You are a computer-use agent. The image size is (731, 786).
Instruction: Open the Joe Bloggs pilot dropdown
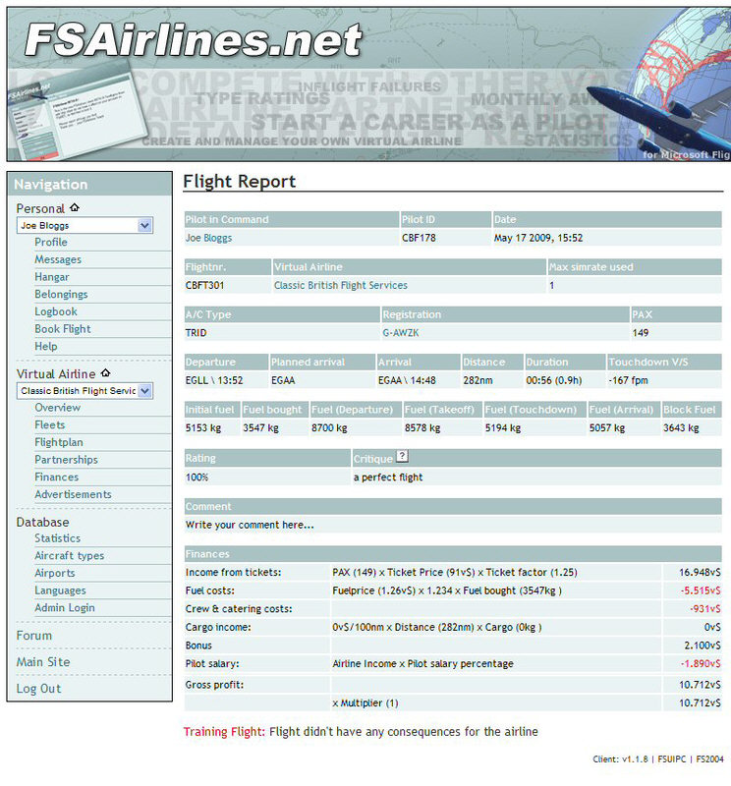(84, 226)
